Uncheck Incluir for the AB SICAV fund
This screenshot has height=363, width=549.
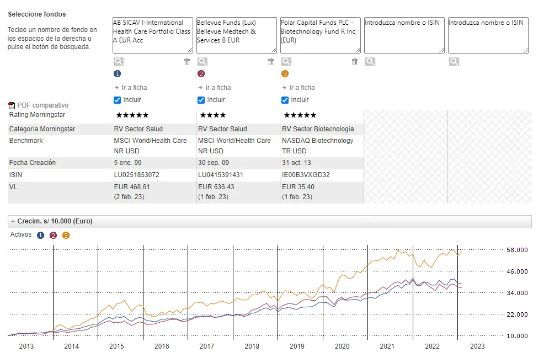click(x=117, y=100)
